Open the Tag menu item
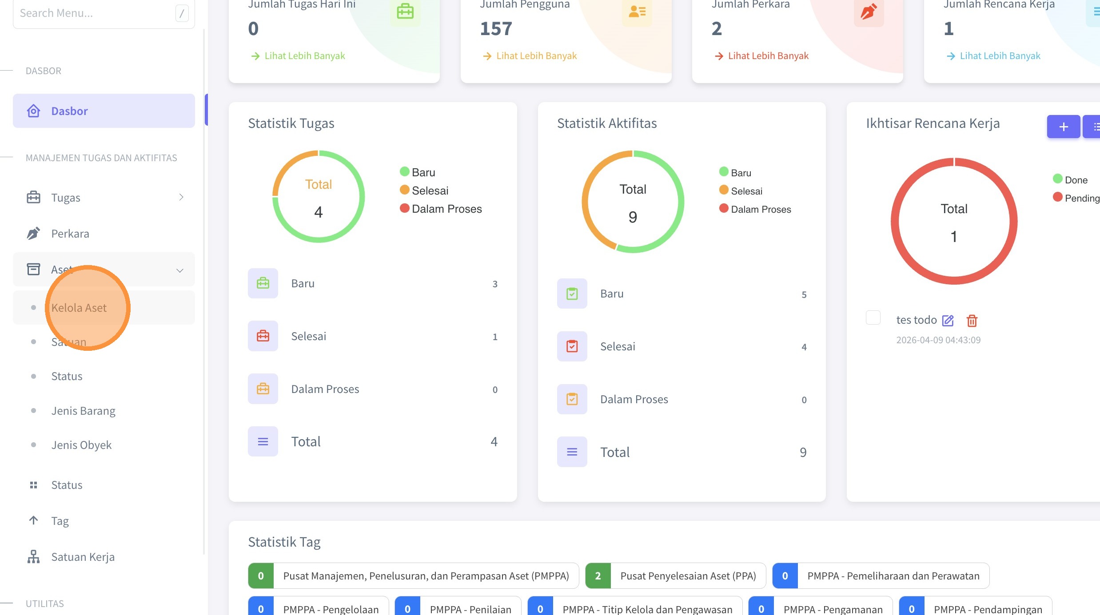1100x615 pixels. coord(104,520)
